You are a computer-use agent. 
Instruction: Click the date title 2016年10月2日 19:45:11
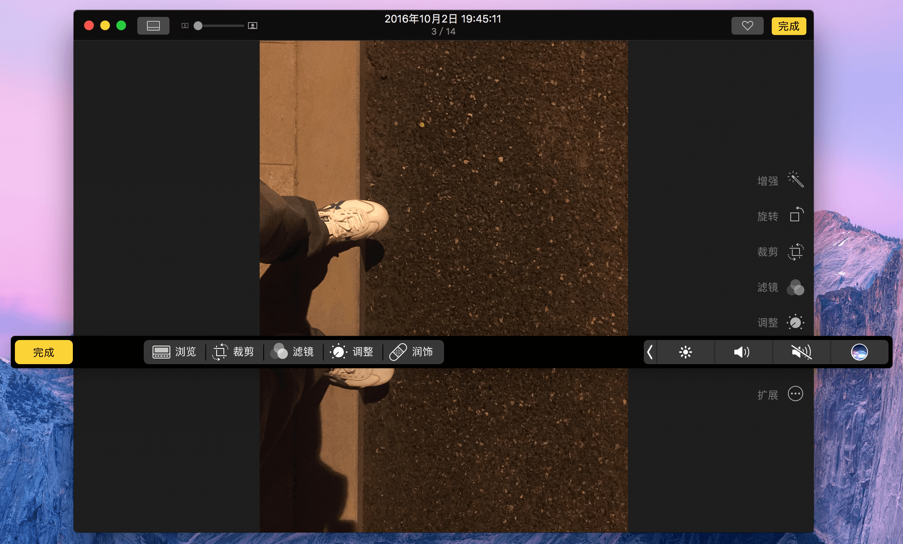click(443, 19)
